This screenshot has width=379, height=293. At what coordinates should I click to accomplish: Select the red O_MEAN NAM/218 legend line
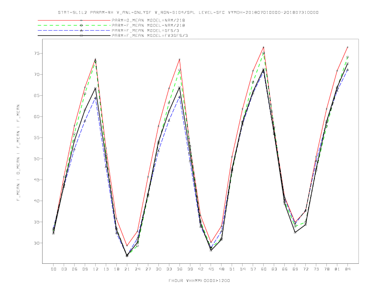pos(74,20)
